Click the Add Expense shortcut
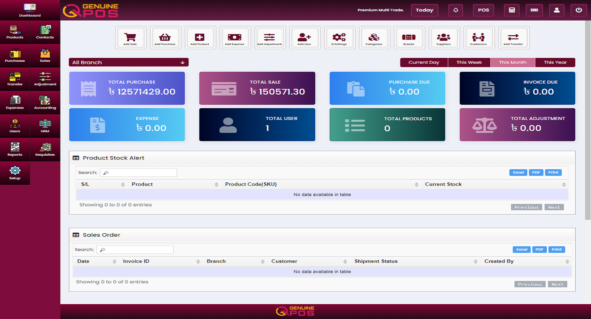The width and height of the screenshot is (591, 319). [x=235, y=38]
